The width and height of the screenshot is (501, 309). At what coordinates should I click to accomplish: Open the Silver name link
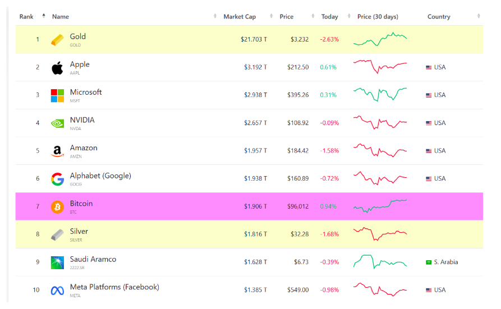pyautogui.click(x=79, y=231)
